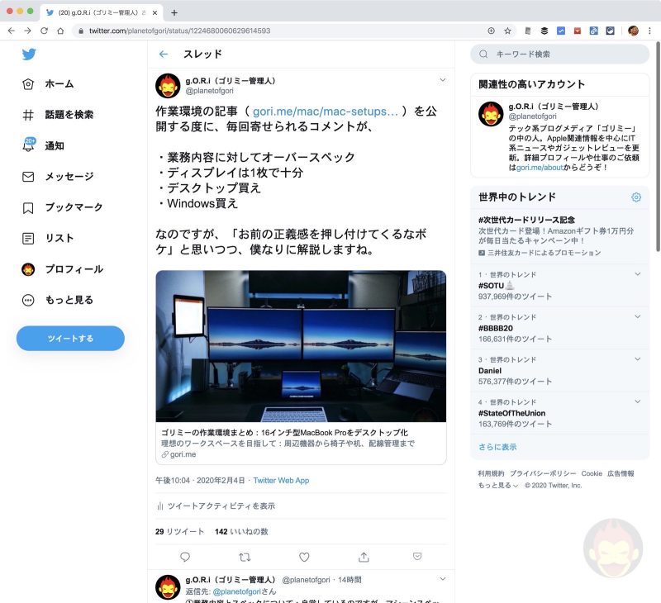The height and width of the screenshot is (603, 661).
Task: Open the dropdown caret on the main tweet
Action: coord(444,80)
